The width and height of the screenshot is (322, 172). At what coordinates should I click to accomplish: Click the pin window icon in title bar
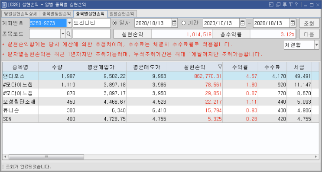[284, 4]
